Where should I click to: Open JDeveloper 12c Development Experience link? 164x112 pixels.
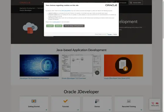tap(34, 78)
